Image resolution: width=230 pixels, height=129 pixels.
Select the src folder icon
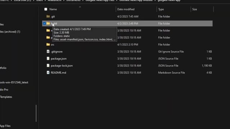(48, 44)
